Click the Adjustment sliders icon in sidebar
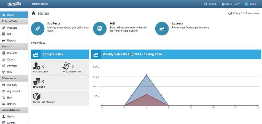The width and height of the screenshot is (262, 124). [4, 91]
